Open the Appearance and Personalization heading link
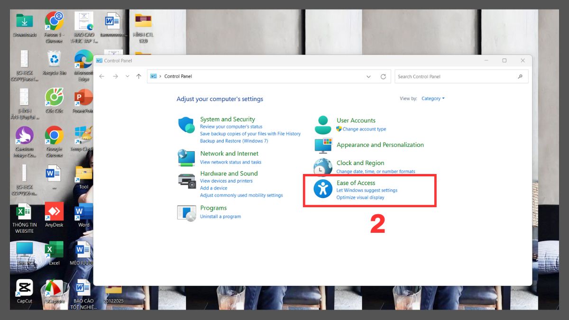Image resolution: width=569 pixels, height=320 pixels. (380, 145)
